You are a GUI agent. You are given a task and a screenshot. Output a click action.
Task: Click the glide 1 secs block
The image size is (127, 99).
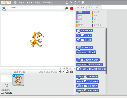point(92,69)
